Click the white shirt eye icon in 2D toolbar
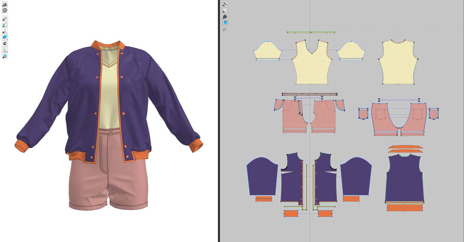 [225, 10]
